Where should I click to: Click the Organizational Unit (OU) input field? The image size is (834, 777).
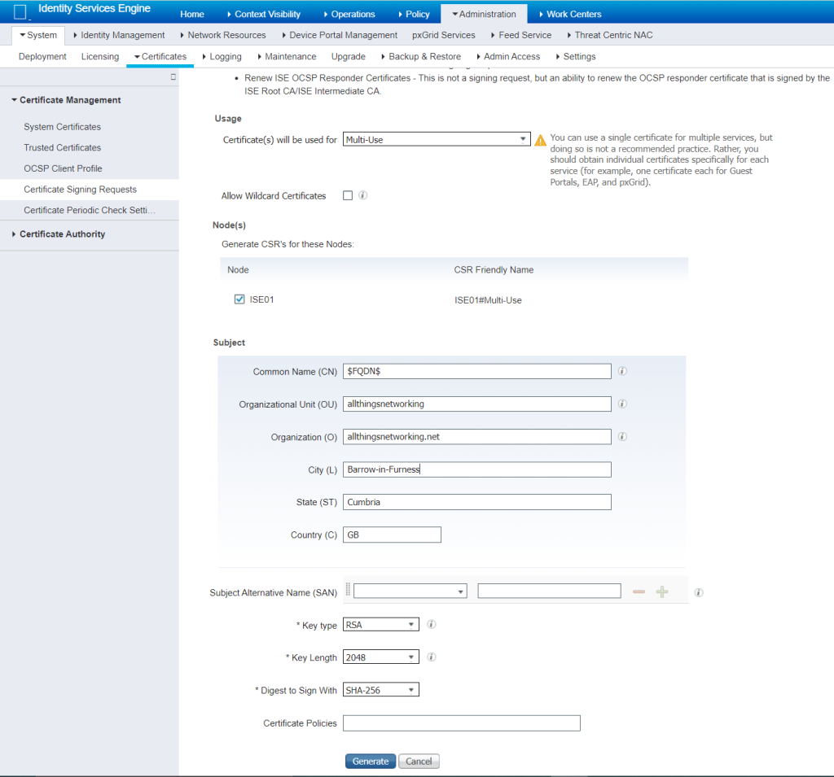tap(477, 404)
